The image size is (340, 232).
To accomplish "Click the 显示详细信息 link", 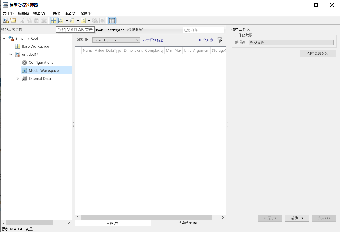I will pos(153,40).
